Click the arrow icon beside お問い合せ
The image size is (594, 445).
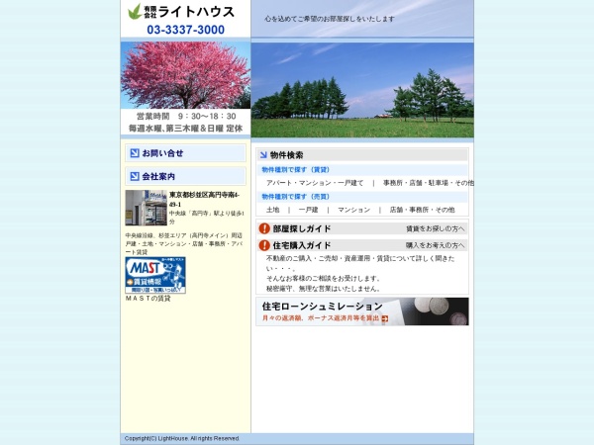coord(135,153)
